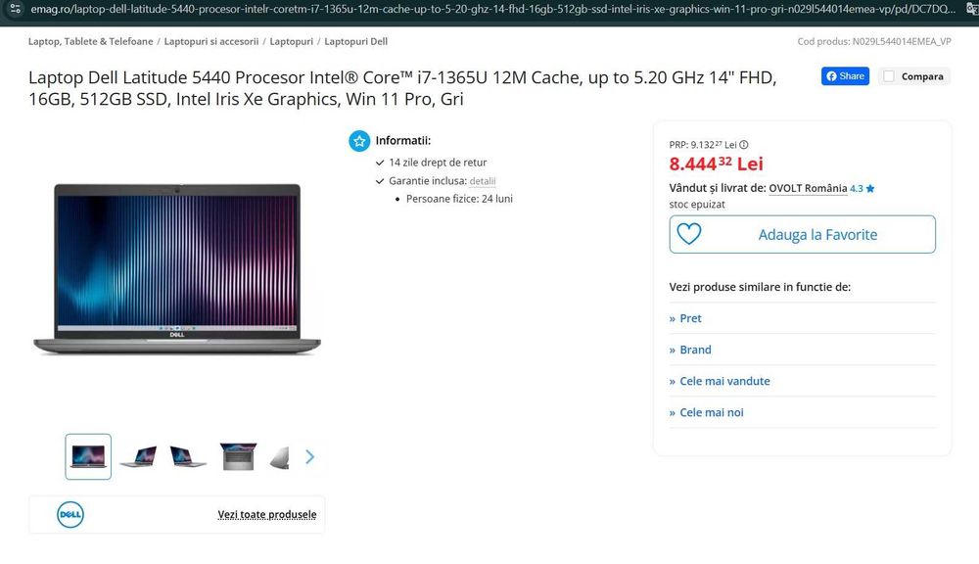Go to Laptop, Tablete & Telefoane breadcrumb
The width and height of the screenshot is (979, 564).
(x=91, y=42)
